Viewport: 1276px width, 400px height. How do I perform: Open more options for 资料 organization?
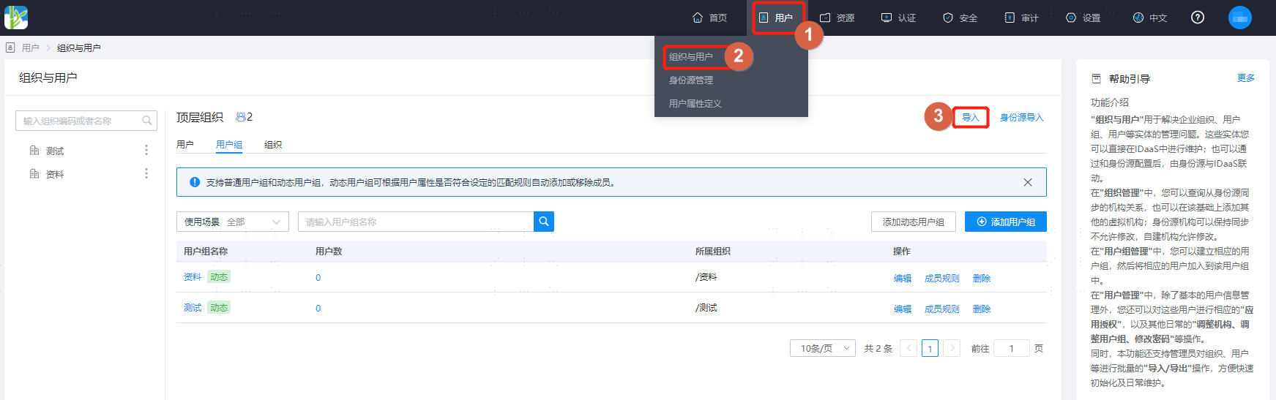pos(146,173)
